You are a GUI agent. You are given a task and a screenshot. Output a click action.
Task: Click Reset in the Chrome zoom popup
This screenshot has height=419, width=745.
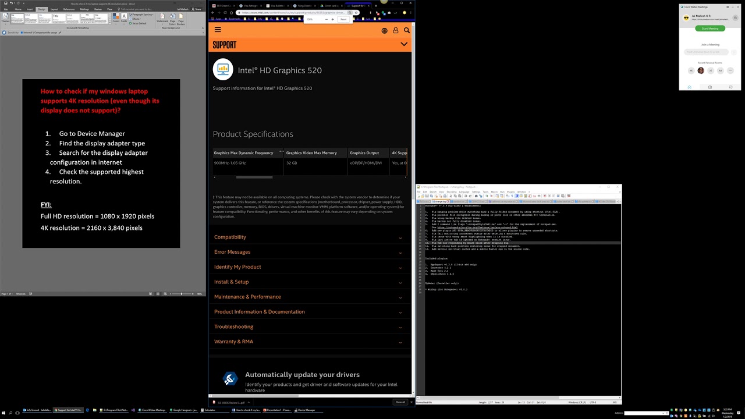tap(343, 19)
